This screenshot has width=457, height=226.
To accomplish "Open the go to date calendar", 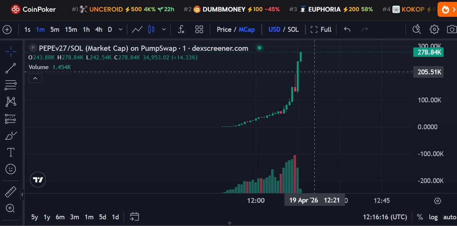I will pos(134,217).
